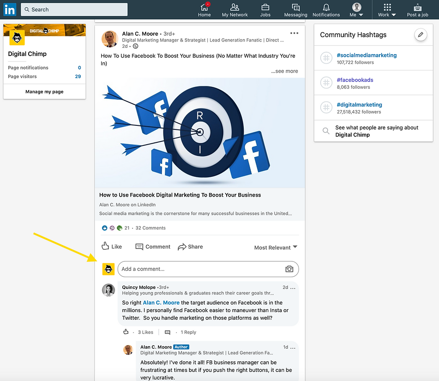The image size is (439, 381).
Task: Click the magnifier icon beside See what people
Action: coord(326,131)
